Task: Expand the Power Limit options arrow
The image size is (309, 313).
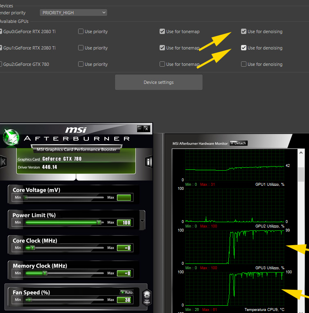Action: (x=142, y=221)
